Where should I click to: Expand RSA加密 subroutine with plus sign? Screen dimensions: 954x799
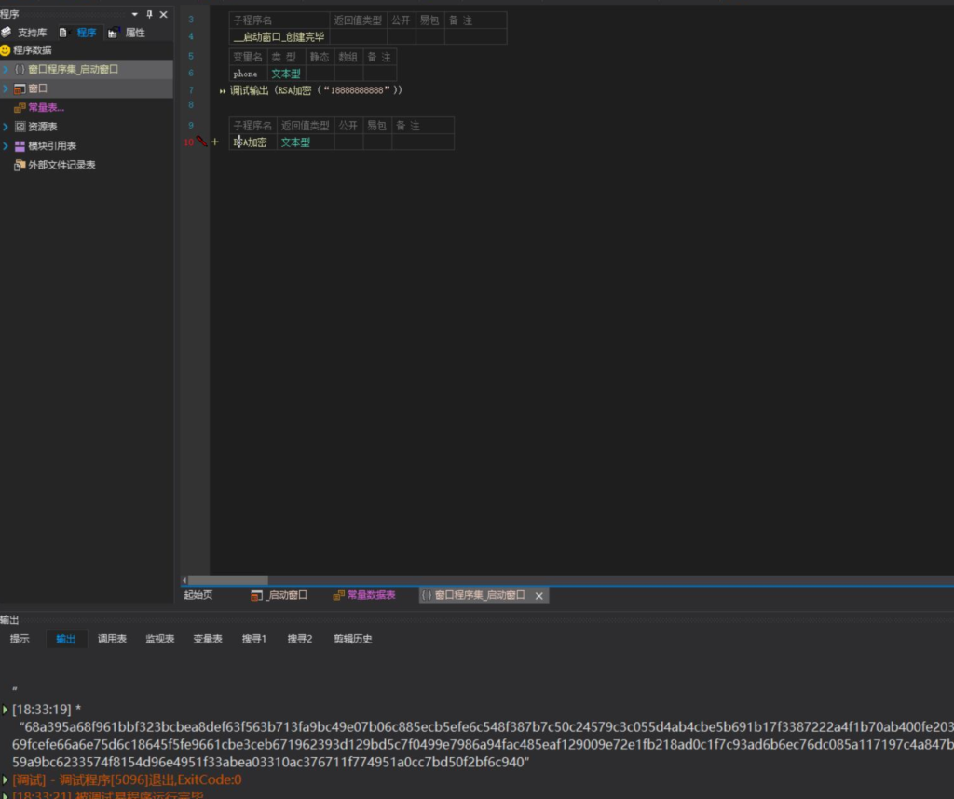pyautogui.click(x=215, y=142)
